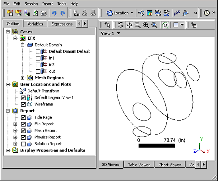Click the Text (ABC) insert icon
This screenshot has height=181, width=219.
[177, 13]
